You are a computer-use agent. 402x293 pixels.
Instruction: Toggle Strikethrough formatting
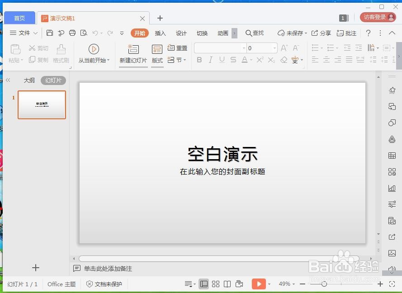[x=233, y=60]
